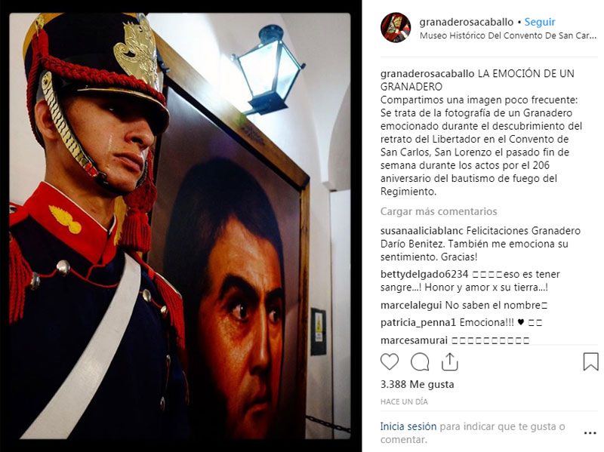
Task: Open patricia_penna1 commenter profile
Action: click(x=418, y=323)
